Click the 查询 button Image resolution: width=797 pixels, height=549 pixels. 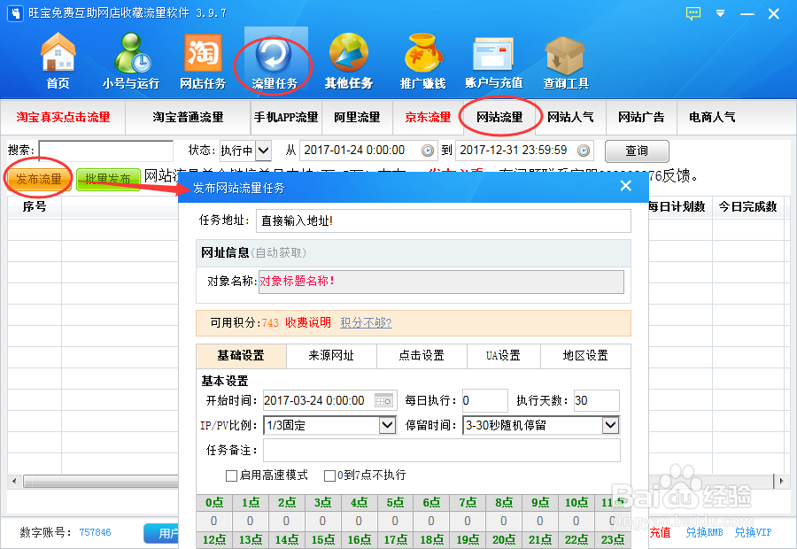click(637, 151)
